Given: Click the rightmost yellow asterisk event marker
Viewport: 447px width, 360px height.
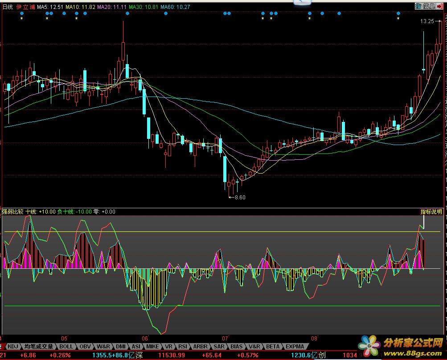Looking at the screenshot, I should (x=398, y=19).
